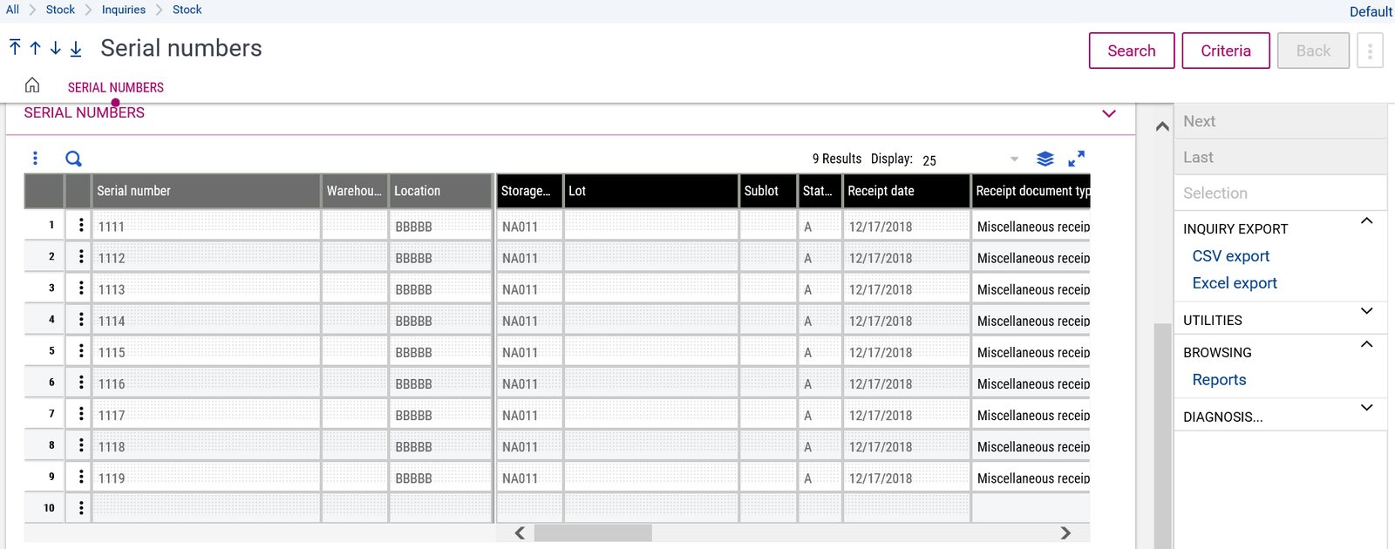Navigate to previous record using up arrow

pyautogui.click(x=34, y=48)
